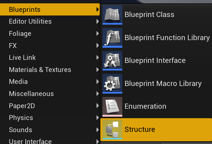Click the Blueprint Class icon

click(x=112, y=15)
